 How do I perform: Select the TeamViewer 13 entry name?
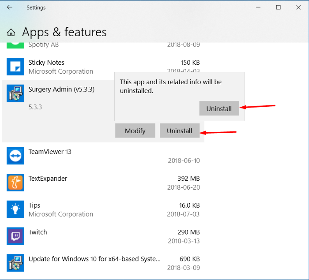pos(50,152)
